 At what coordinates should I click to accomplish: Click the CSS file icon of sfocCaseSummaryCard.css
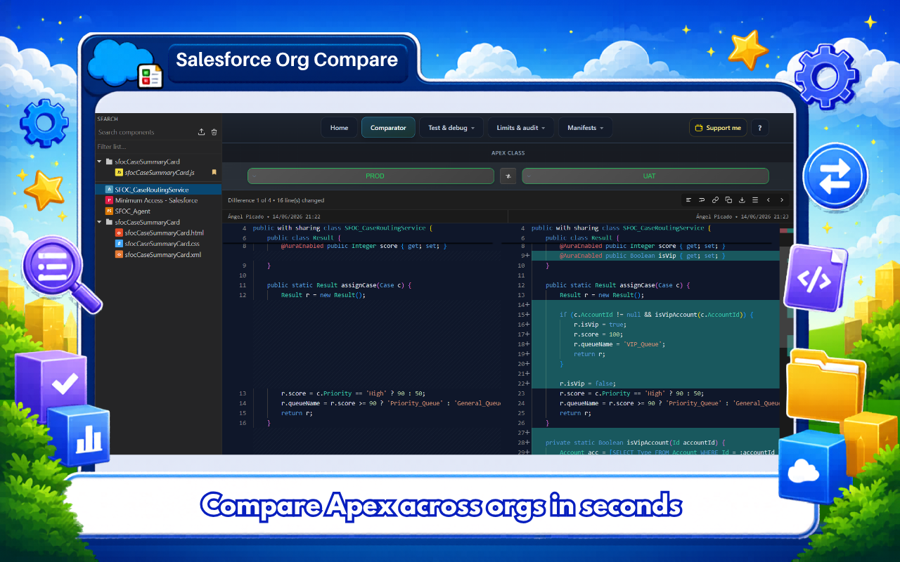[x=119, y=244]
